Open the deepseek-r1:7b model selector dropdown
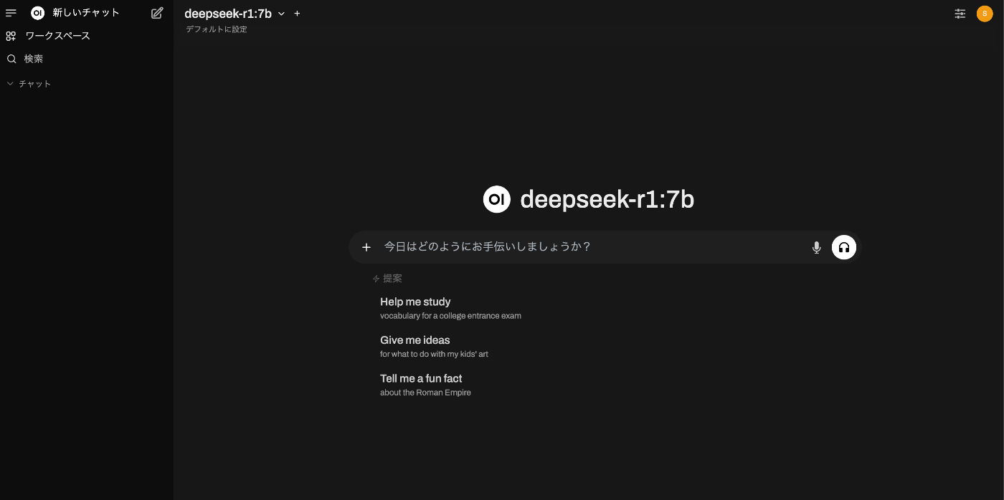 [235, 14]
